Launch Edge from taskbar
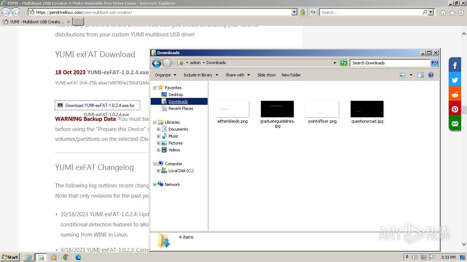This screenshot has width=467, height=262. 78,257
